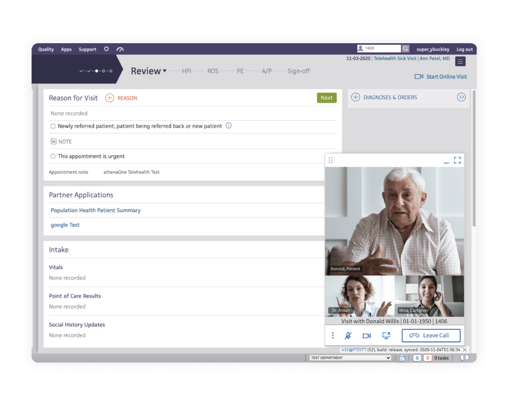The height and width of the screenshot is (406, 509).
Task: Select the Donald, Patient video feed
Action: [x=395, y=221]
